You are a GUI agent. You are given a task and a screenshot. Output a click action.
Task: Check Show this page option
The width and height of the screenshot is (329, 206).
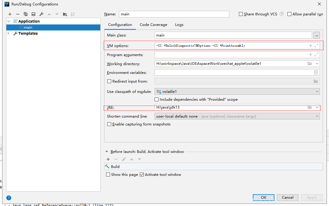pyautogui.click(x=108, y=175)
